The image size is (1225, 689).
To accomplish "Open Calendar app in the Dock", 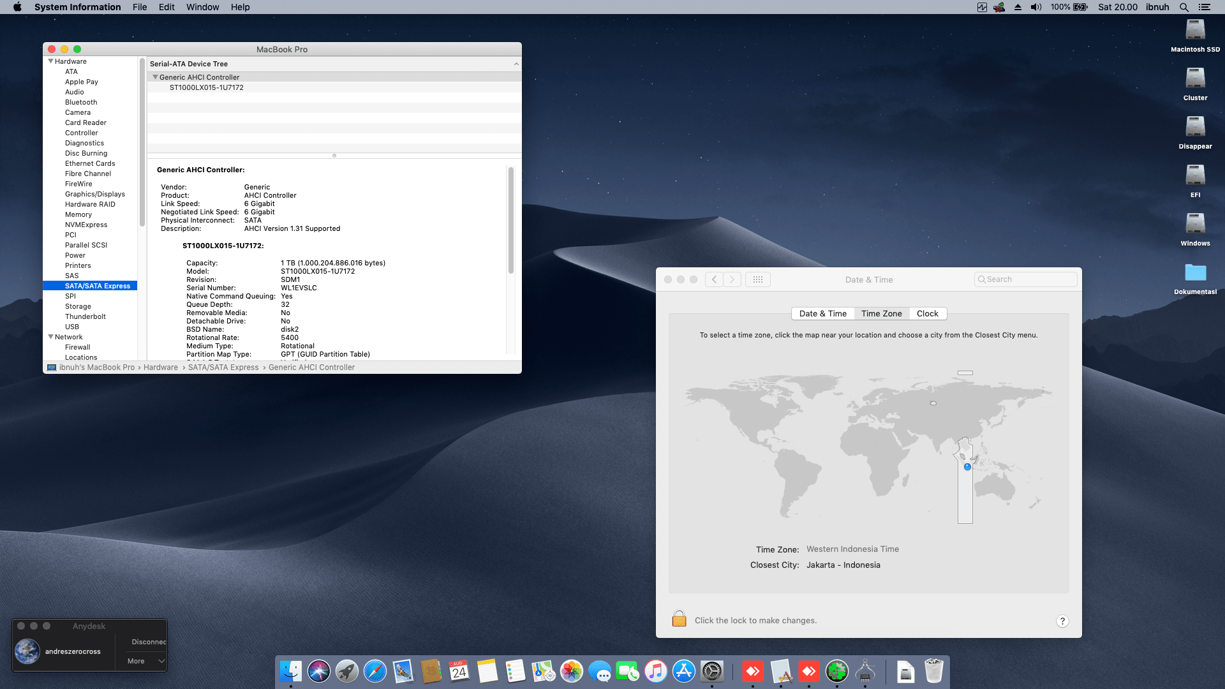I will coord(459,671).
